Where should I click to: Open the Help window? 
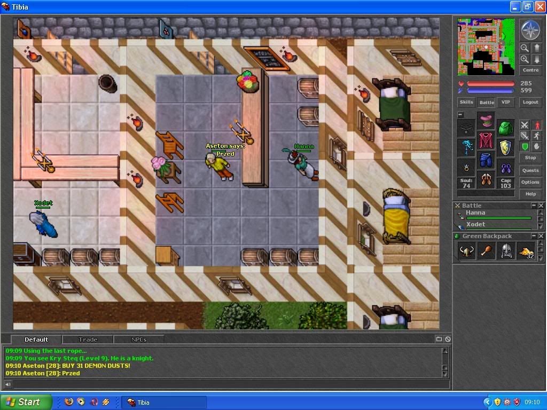tap(530, 194)
